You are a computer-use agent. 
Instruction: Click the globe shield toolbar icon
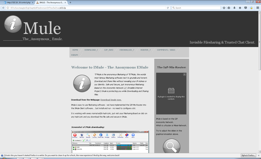[x=251, y=8]
